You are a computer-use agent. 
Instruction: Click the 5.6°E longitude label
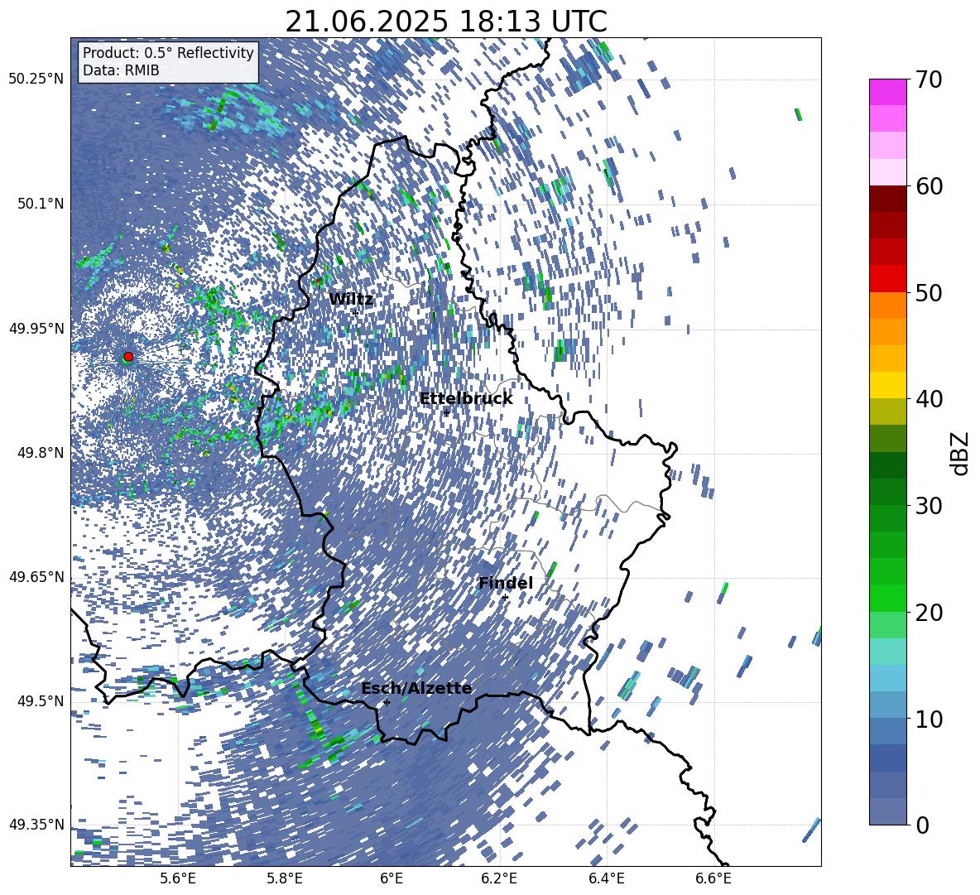tap(178, 878)
